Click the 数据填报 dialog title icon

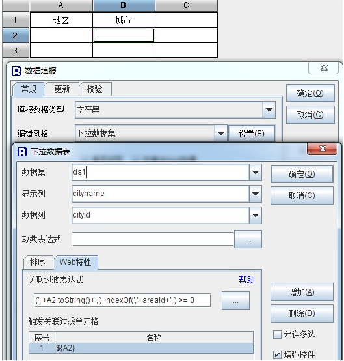click(16, 71)
